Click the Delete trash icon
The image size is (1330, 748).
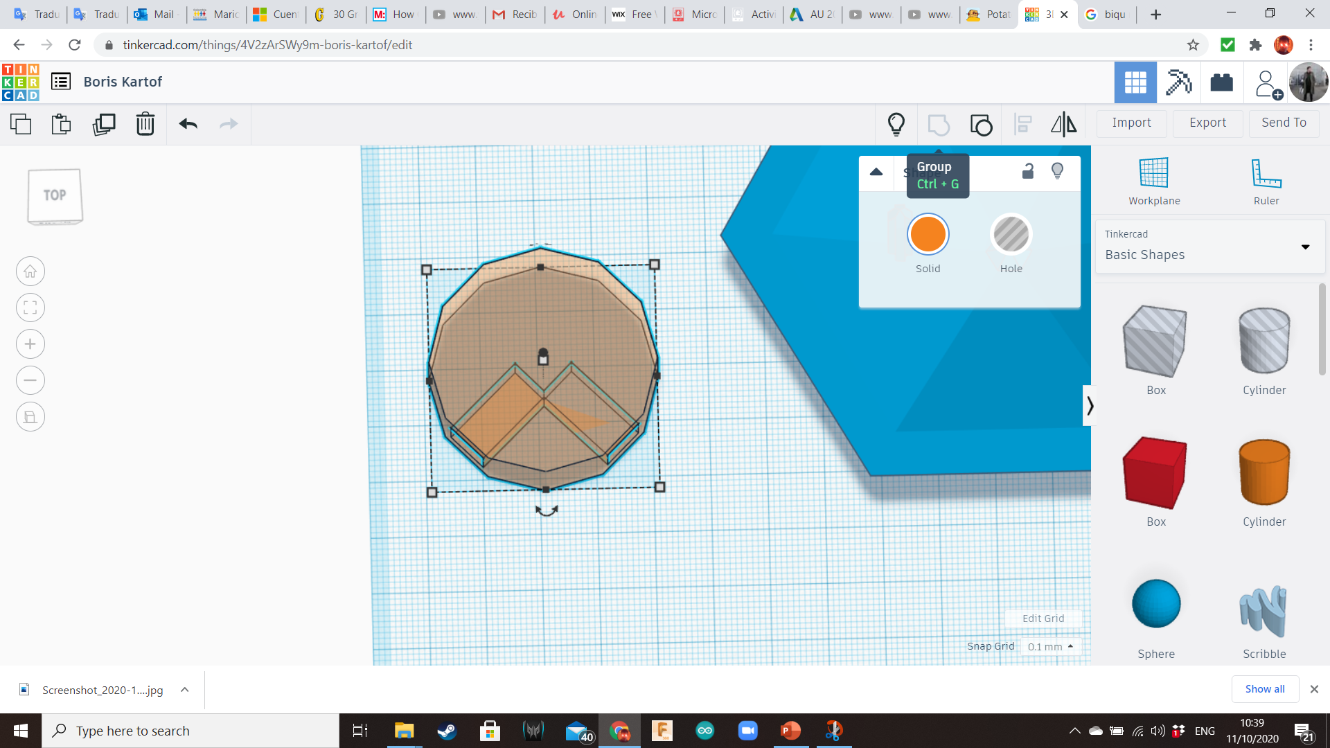pyautogui.click(x=145, y=125)
